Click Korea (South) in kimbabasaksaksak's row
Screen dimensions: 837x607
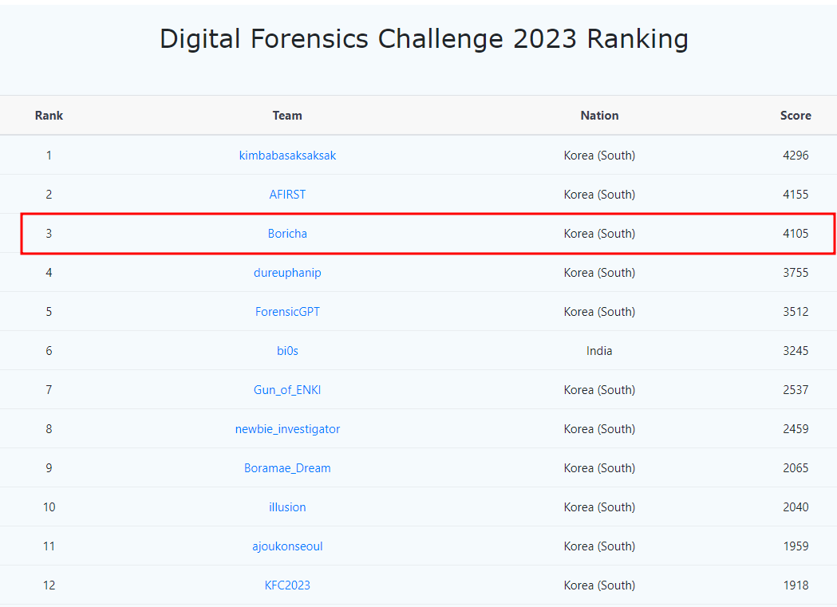[599, 156]
